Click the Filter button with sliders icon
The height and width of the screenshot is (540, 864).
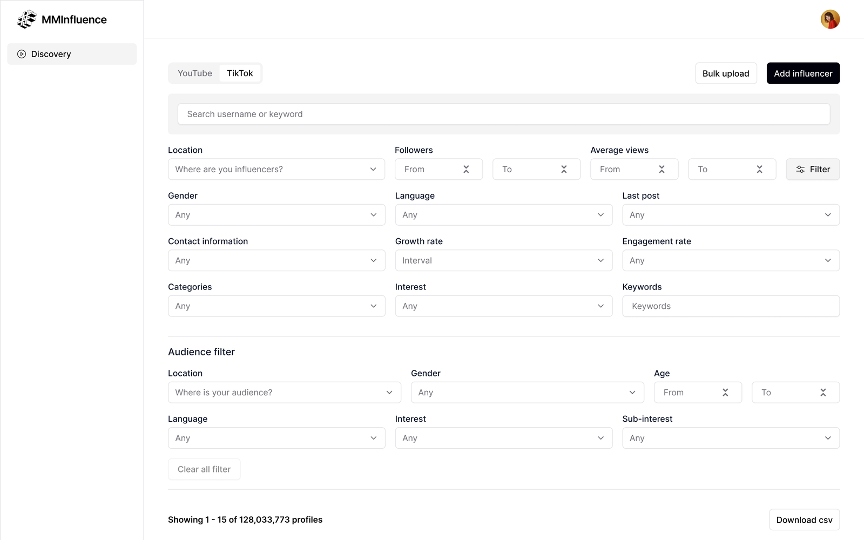812,170
